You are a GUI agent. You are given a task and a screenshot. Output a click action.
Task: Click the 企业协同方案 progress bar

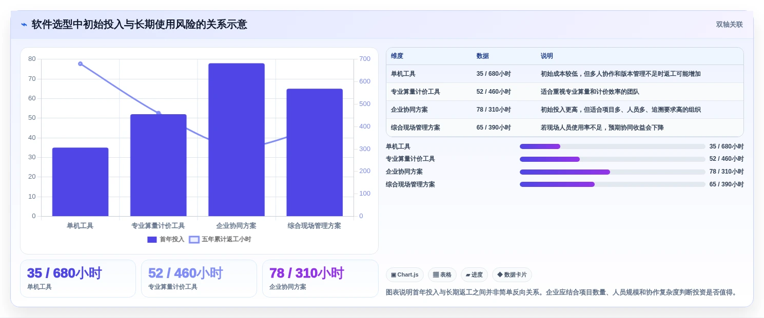coord(613,172)
